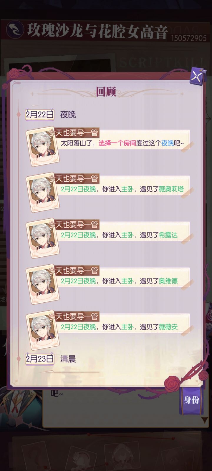Click the room number 150572905
Image resolution: width=212 pixels, height=471 pixels.
pos(189,38)
